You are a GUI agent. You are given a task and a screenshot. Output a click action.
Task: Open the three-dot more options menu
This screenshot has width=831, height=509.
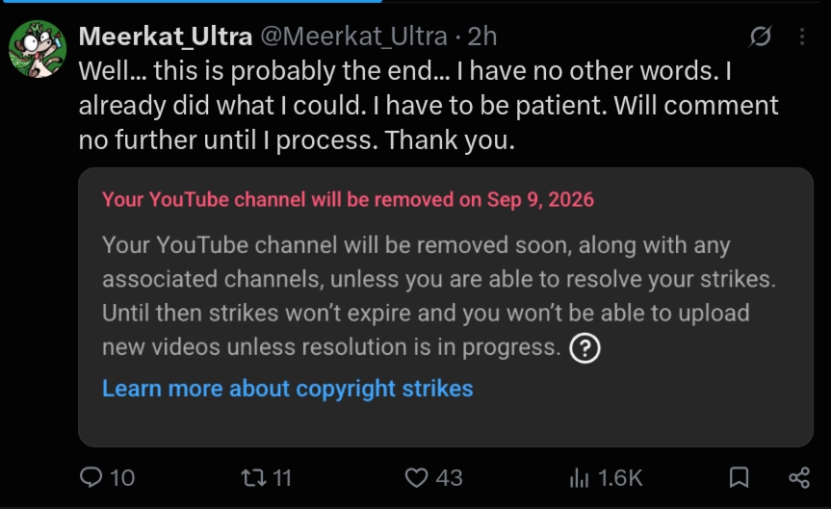tap(802, 36)
